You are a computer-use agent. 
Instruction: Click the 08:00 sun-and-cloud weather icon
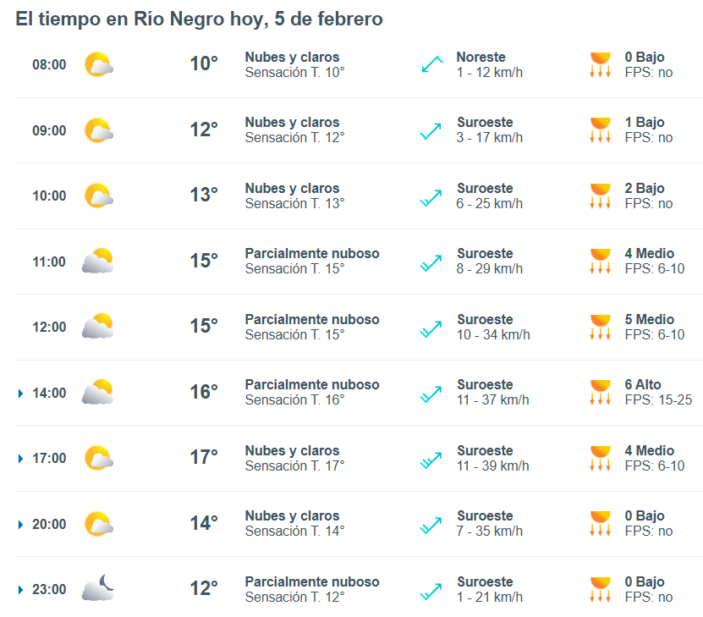(x=98, y=65)
